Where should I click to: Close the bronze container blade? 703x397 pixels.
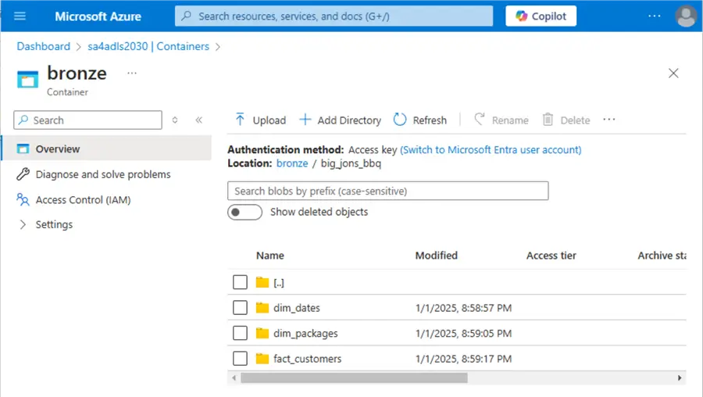pyautogui.click(x=673, y=73)
